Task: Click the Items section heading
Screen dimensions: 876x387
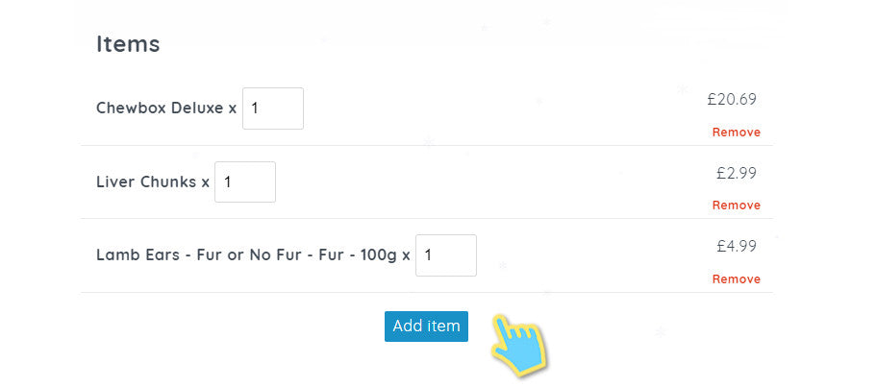Action: pos(128,43)
